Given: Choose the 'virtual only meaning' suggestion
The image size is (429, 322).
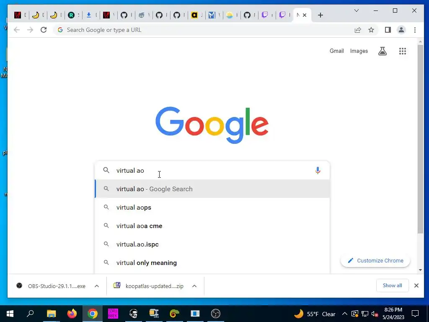Looking at the screenshot, I should click(x=212, y=262).
